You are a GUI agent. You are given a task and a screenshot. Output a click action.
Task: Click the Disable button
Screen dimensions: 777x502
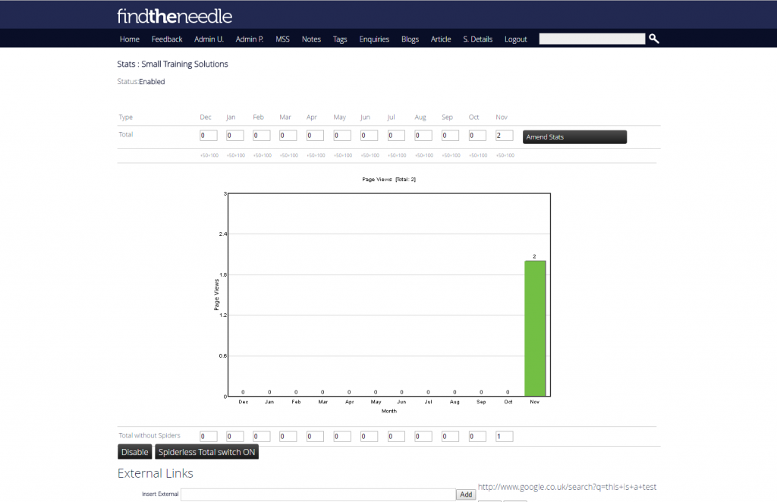click(x=134, y=452)
